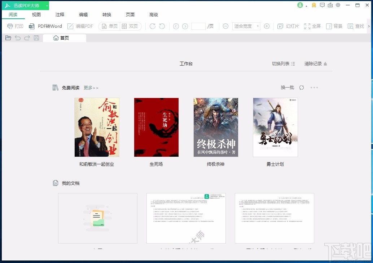Rotate page clockwise icon

tap(153, 26)
